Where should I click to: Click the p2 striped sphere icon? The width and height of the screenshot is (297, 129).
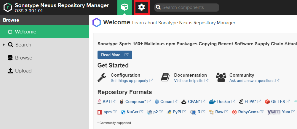pos(149,112)
